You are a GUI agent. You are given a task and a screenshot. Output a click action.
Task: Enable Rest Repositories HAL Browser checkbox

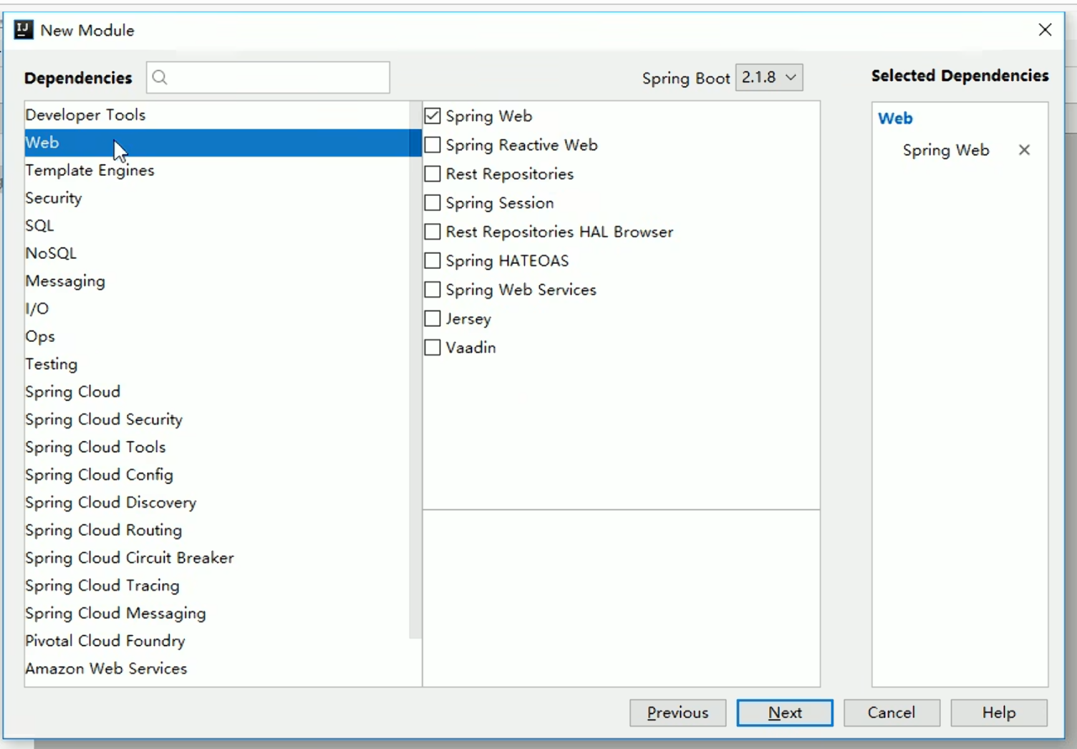(433, 232)
